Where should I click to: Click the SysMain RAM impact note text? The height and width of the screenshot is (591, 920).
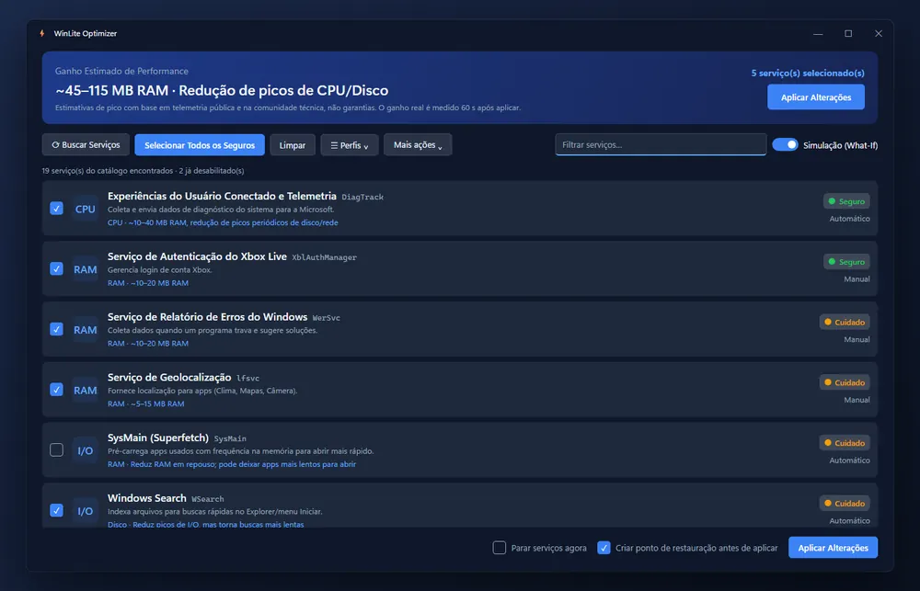[232, 464]
